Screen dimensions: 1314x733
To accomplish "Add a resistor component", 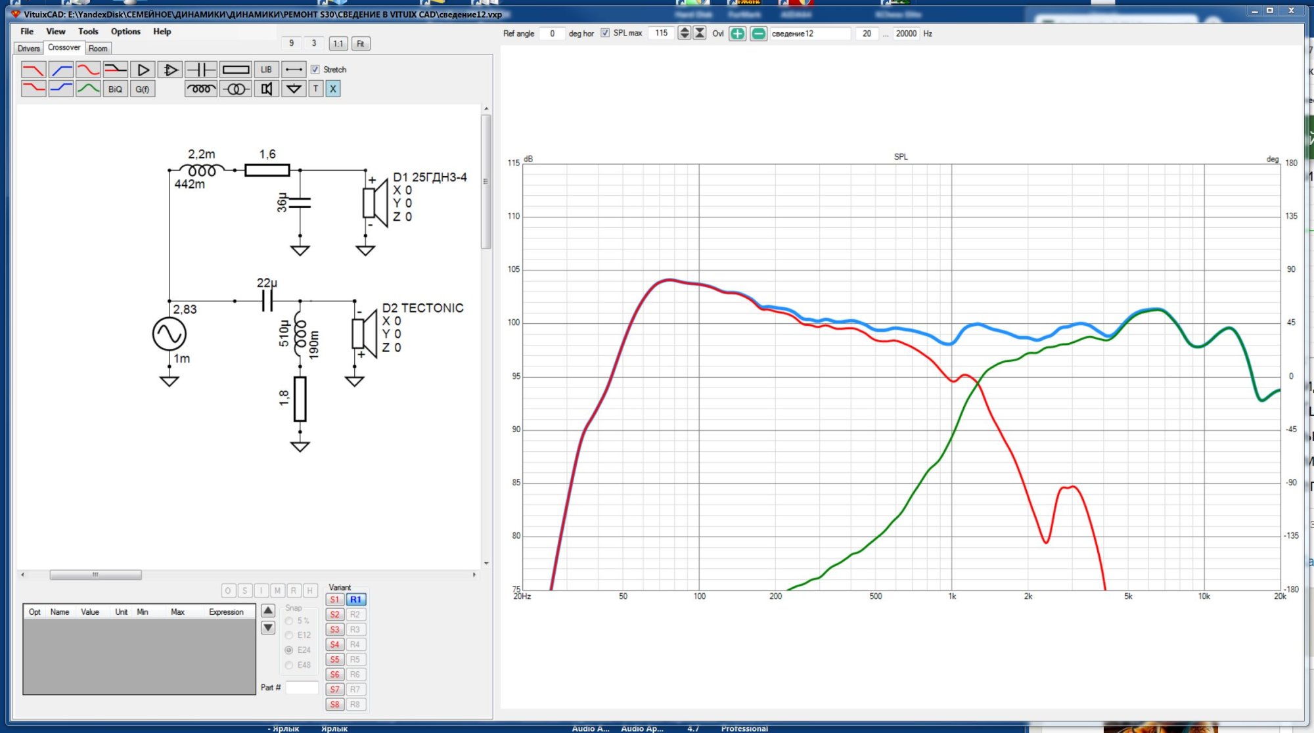I will pos(235,70).
